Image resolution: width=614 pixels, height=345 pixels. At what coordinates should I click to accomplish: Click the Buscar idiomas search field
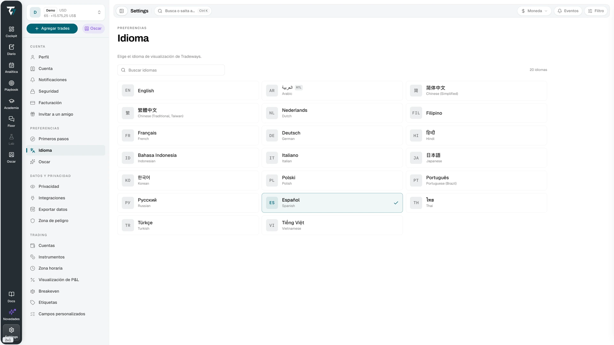[x=171, y=70]
